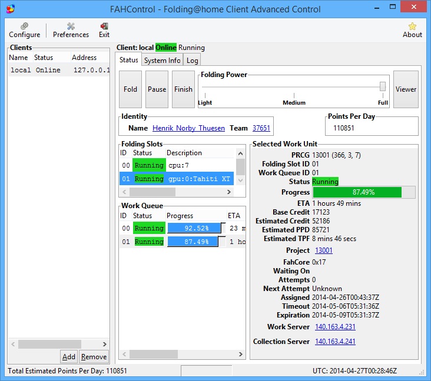Click the Status column header in Clients
This screenshot has height=381, width=431.
[x=51, y=58]
